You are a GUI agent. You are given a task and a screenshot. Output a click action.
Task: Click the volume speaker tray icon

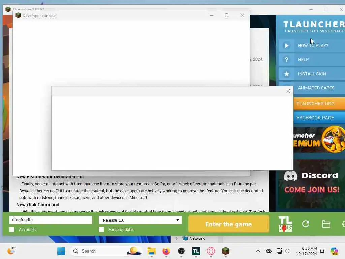pos(287,251)
